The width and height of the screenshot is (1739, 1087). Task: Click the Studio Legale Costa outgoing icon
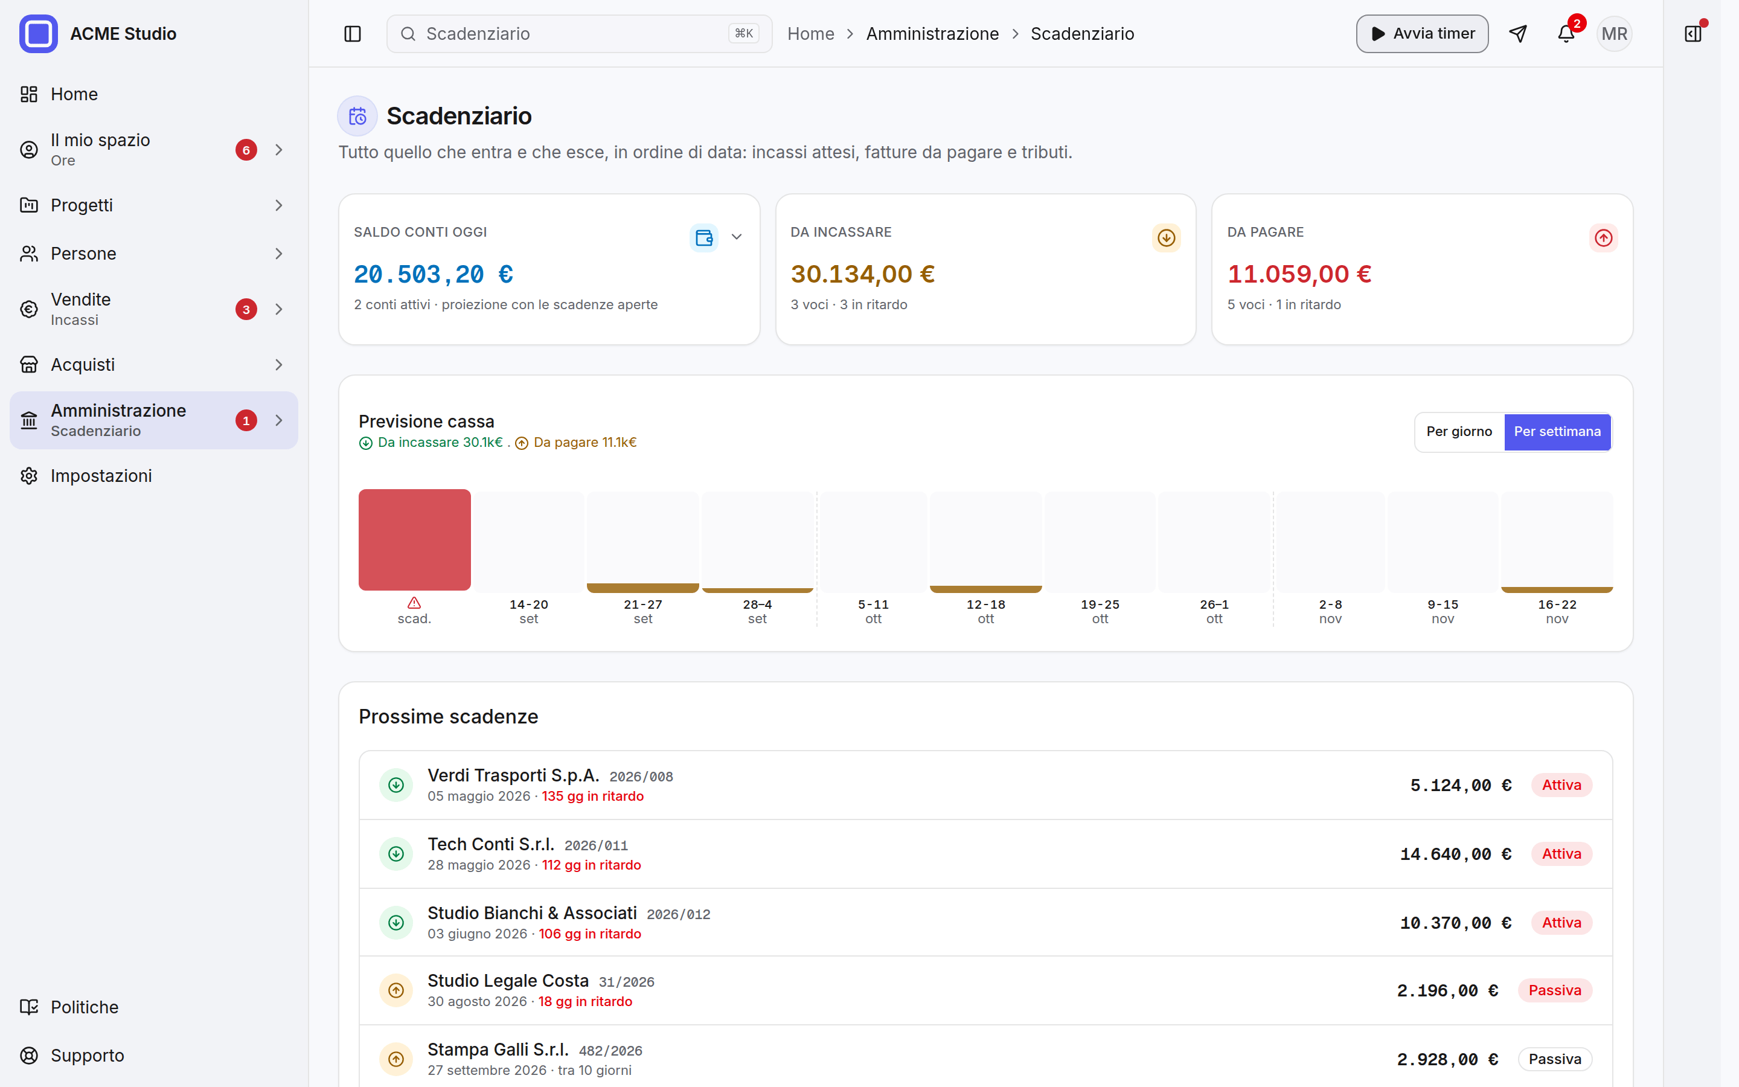pyautogui.click(x=396, y=990)
